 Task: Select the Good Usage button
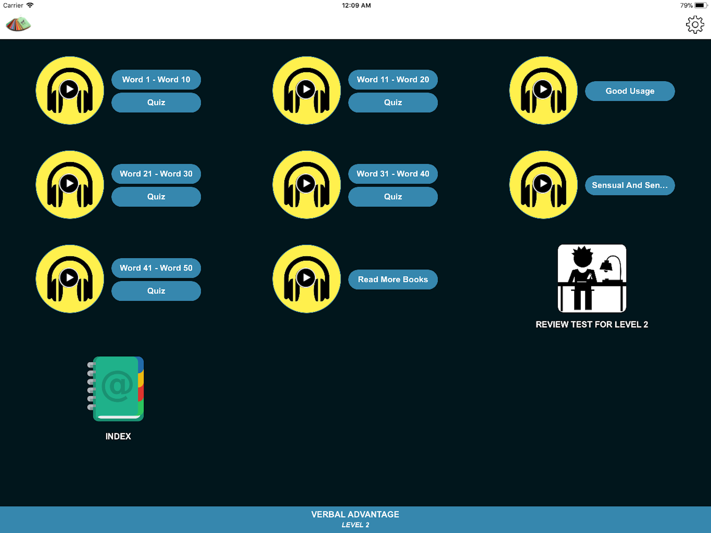[x=630, y=91]
